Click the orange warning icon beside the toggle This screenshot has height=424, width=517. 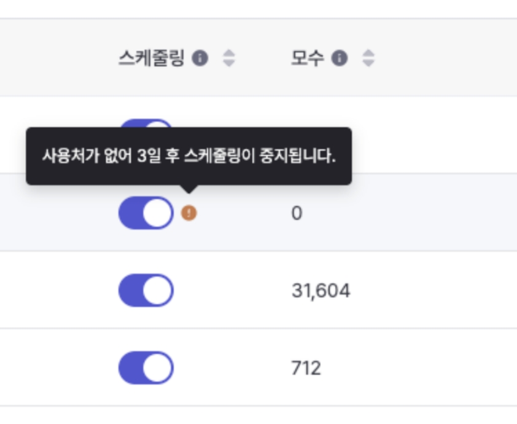tap(189, 213)
